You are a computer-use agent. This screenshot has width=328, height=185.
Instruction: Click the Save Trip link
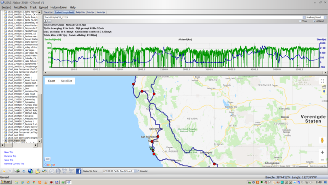coord(9,160)
